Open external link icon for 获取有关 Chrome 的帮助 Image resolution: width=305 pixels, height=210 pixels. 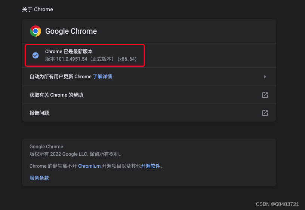point(265,95)
